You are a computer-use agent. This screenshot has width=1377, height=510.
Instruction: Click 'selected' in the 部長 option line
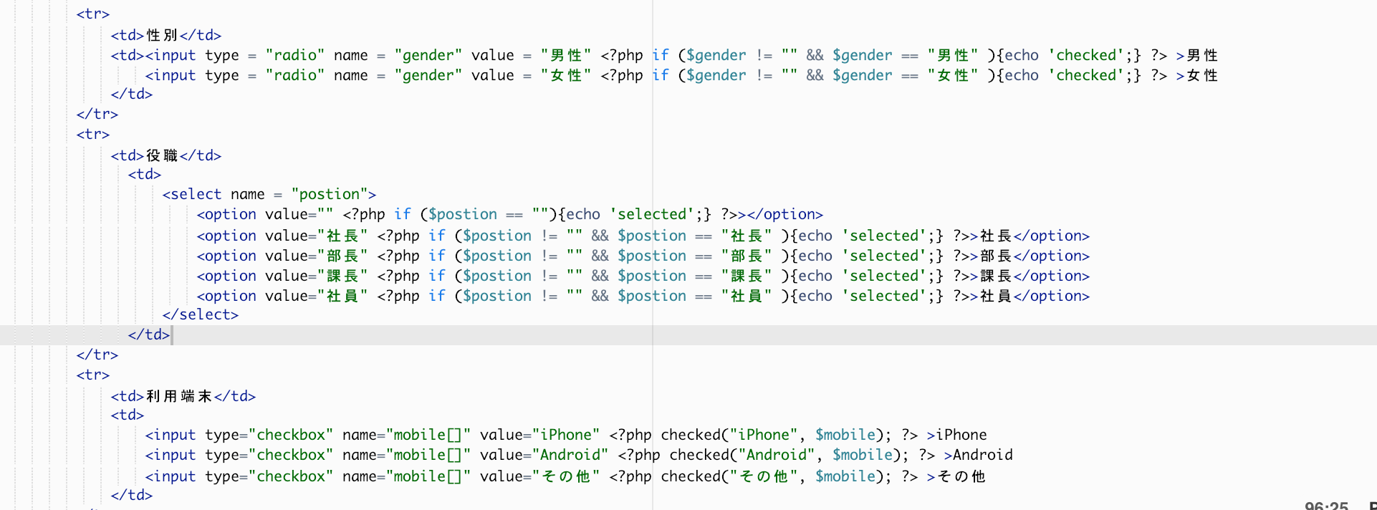pyautogui.click(x=885, y=256)
